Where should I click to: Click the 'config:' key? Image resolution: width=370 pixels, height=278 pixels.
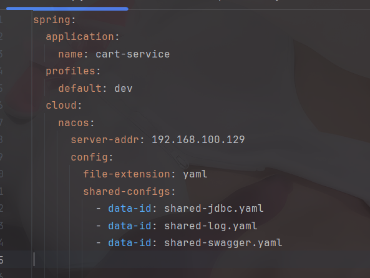point(92,157)
